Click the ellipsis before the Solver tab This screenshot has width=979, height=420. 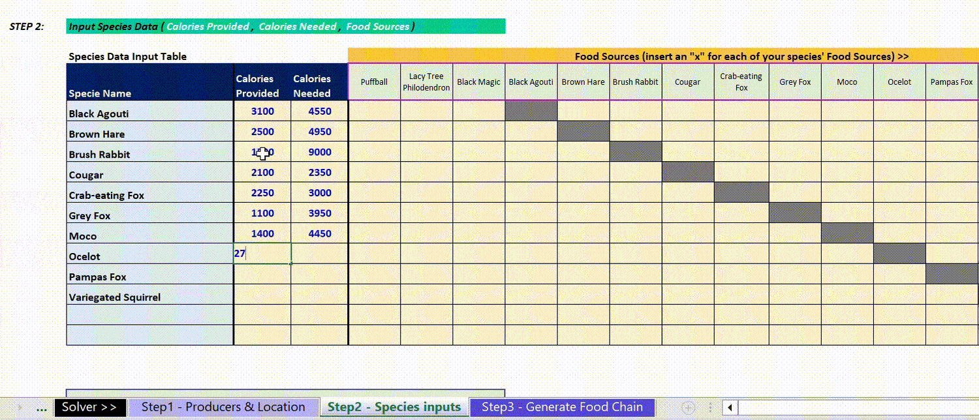pyautogui.click(x=41, y=406)
